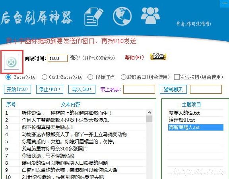229x179 pixels.
Task: Click the minimize button at top right
Action: coord(225,3)
